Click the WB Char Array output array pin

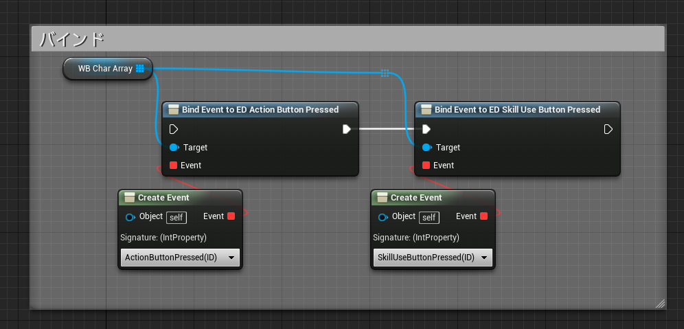139,69
